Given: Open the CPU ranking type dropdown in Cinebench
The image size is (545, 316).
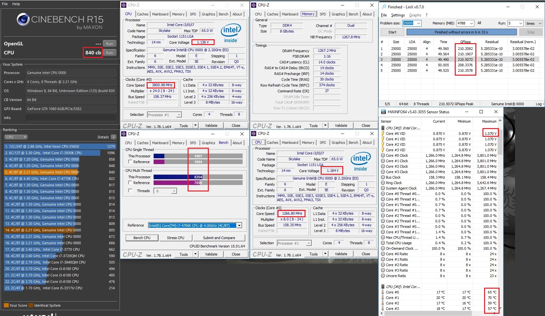Looking at the screenshot, I should tap(16, 137).
